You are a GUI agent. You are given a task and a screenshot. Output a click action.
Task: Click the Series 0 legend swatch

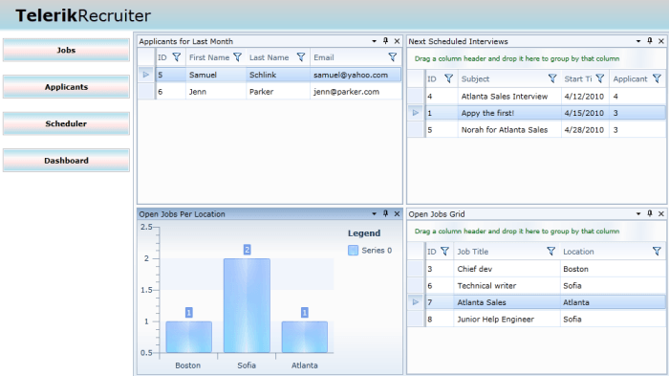353,251
